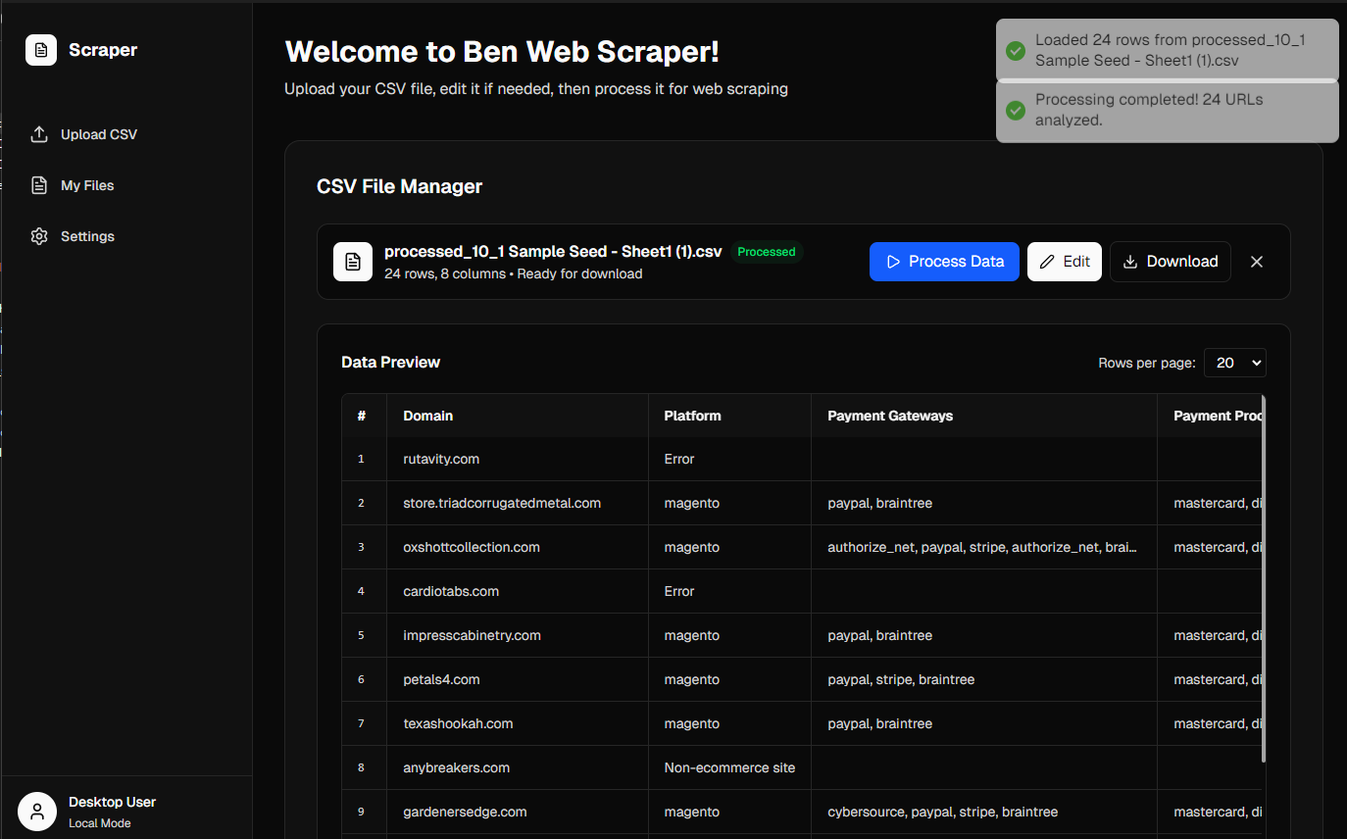
Task: Click magento platform cell for texashookah.com
Action: (x=729, y=723)
